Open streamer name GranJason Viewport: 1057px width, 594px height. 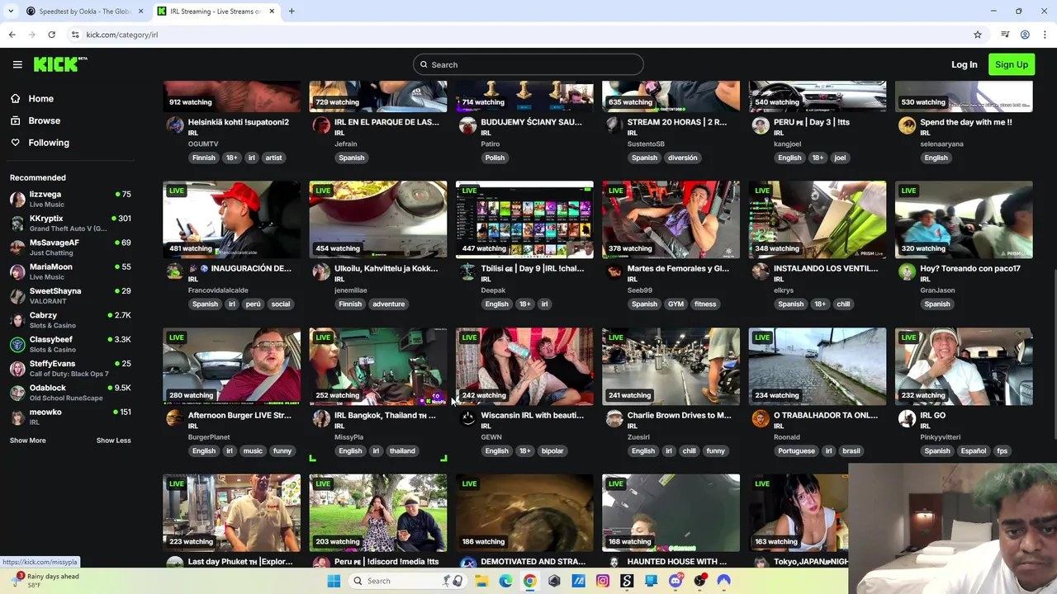coord(937,290)
